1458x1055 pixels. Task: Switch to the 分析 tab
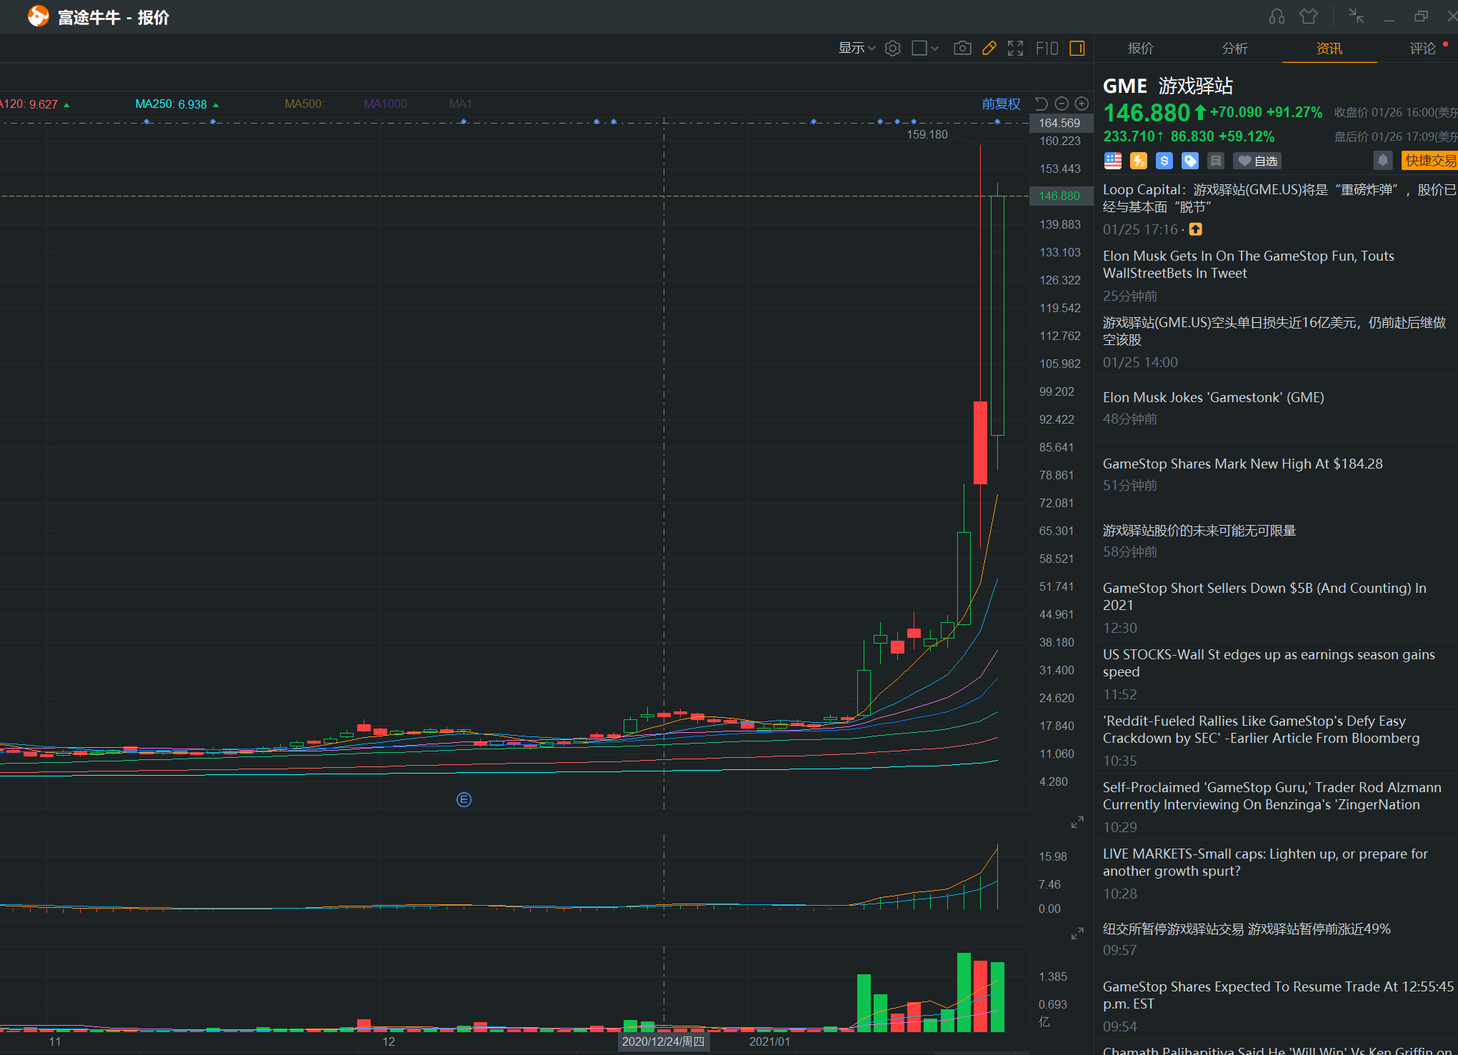(x=1234, y=48)
